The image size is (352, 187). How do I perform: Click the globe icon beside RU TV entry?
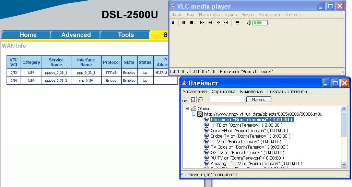pos(207,158)
